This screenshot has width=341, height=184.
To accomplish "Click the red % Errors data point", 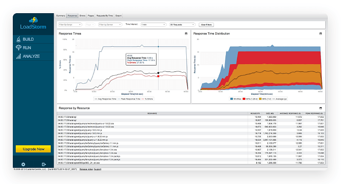I will coord(158,76).
